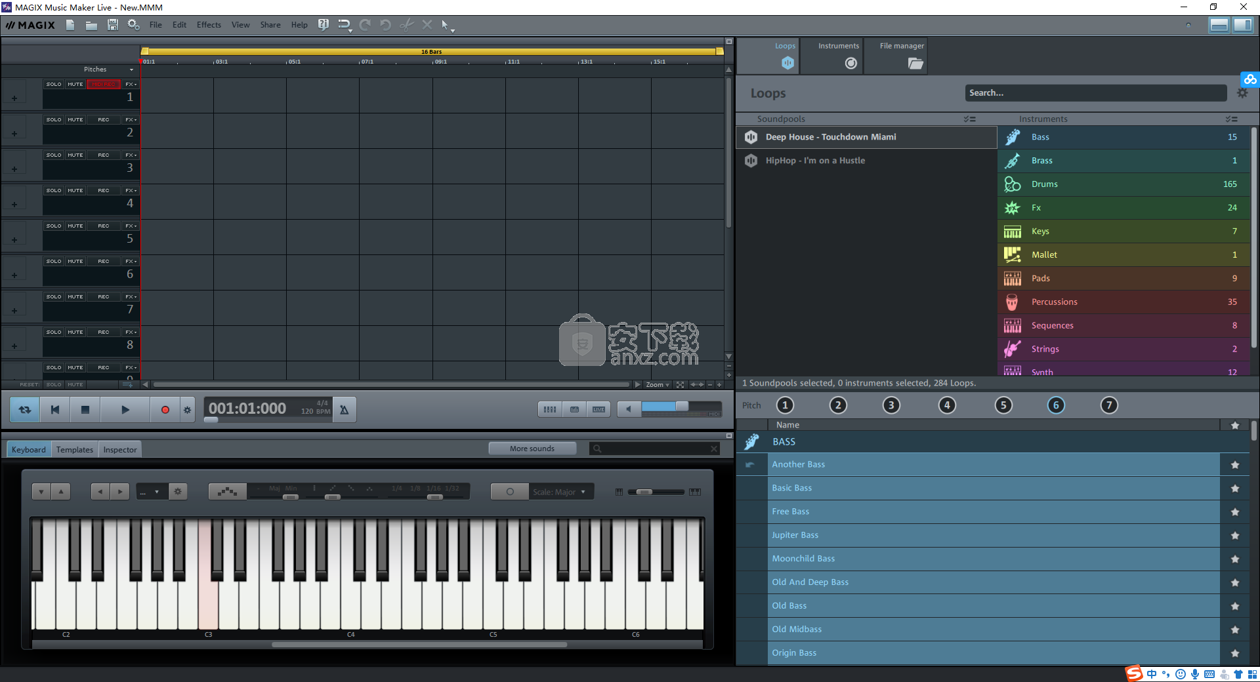This screenshot has height=682, width=1260.
Task: Select Keys instrument category
Action: tap(1124, 231)
